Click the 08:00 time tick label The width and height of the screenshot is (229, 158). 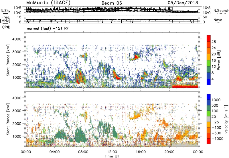pos(83,152)
